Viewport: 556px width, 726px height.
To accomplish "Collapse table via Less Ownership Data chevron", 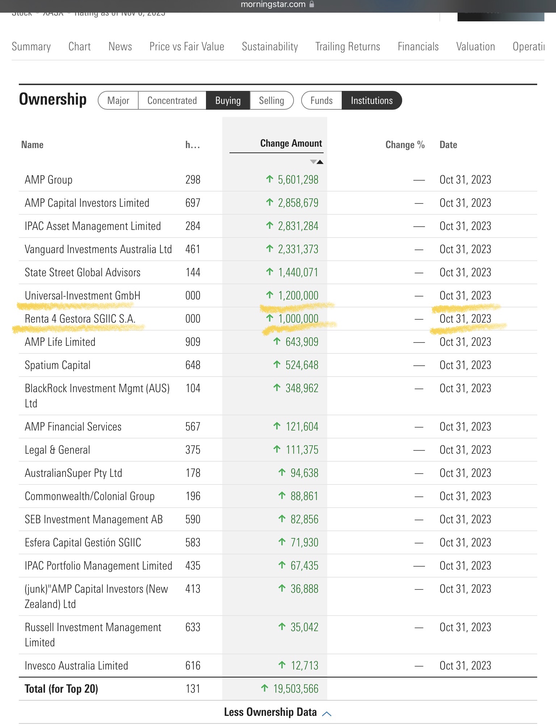I will click(x=327, y=713).
